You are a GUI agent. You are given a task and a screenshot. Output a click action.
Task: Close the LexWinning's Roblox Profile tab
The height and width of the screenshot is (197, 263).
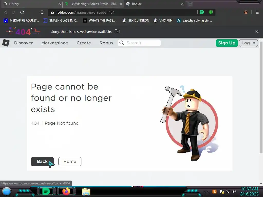(x=121, y=4)
